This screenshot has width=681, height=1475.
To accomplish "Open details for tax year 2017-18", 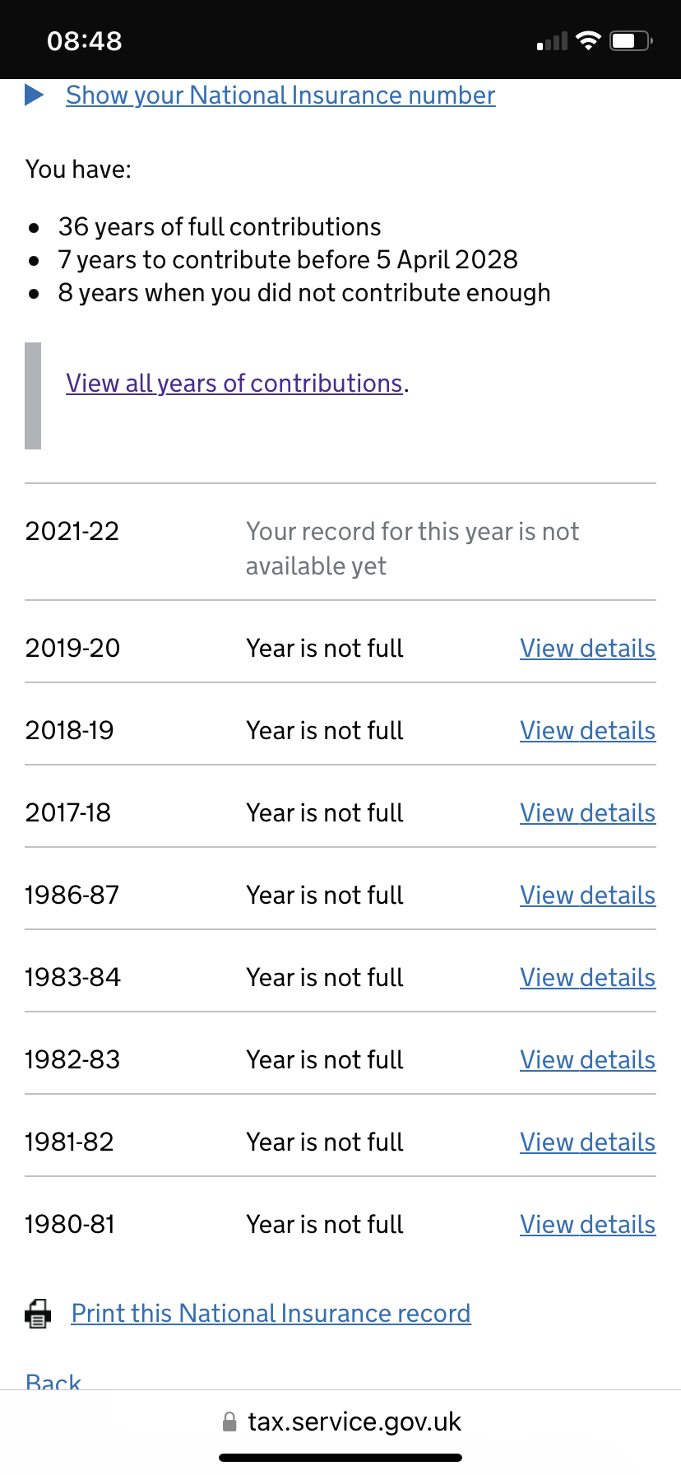I will point(587,813).
